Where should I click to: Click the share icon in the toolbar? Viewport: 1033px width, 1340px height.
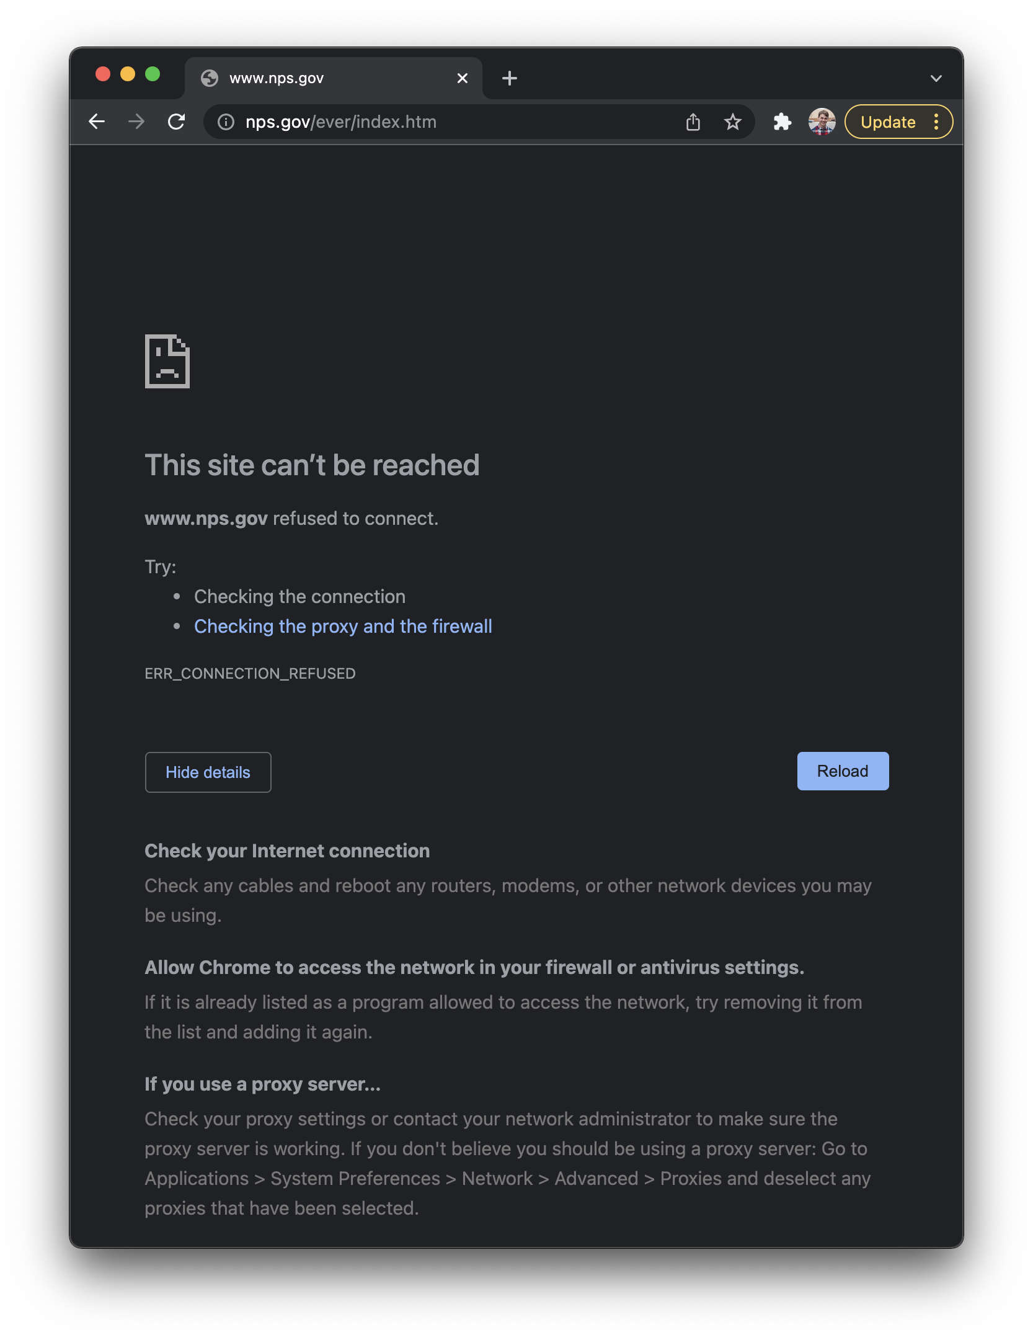(693, 122)
